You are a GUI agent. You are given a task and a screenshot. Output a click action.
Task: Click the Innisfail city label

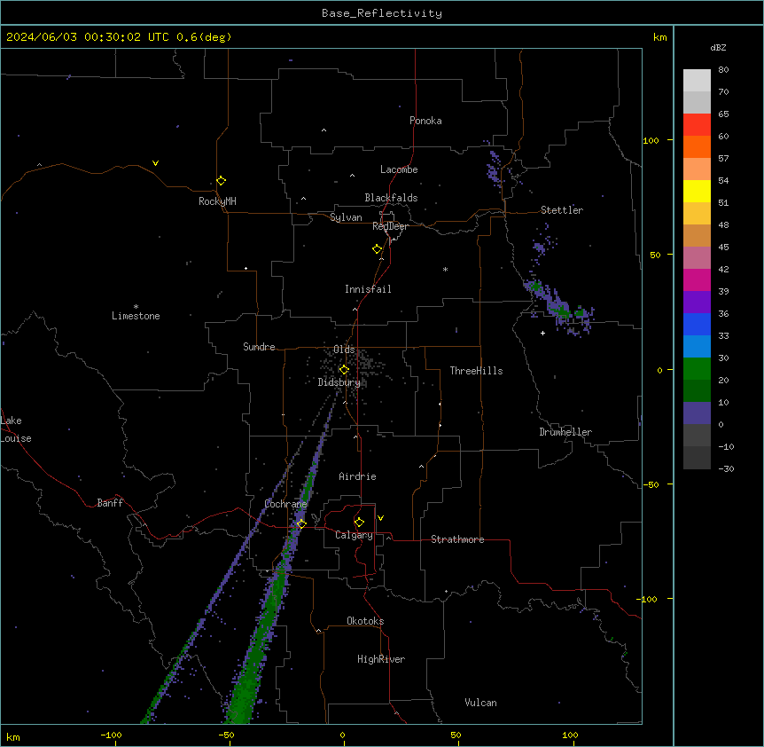click(368, 289)
